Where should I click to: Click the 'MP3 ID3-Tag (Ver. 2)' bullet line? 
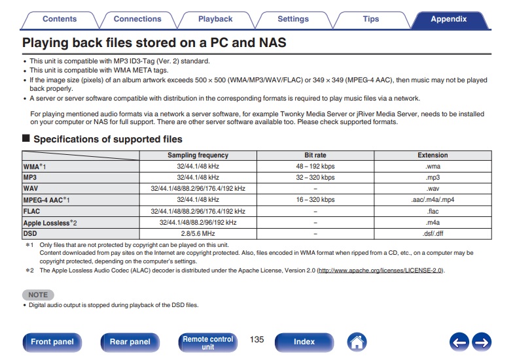pos(120,61)
